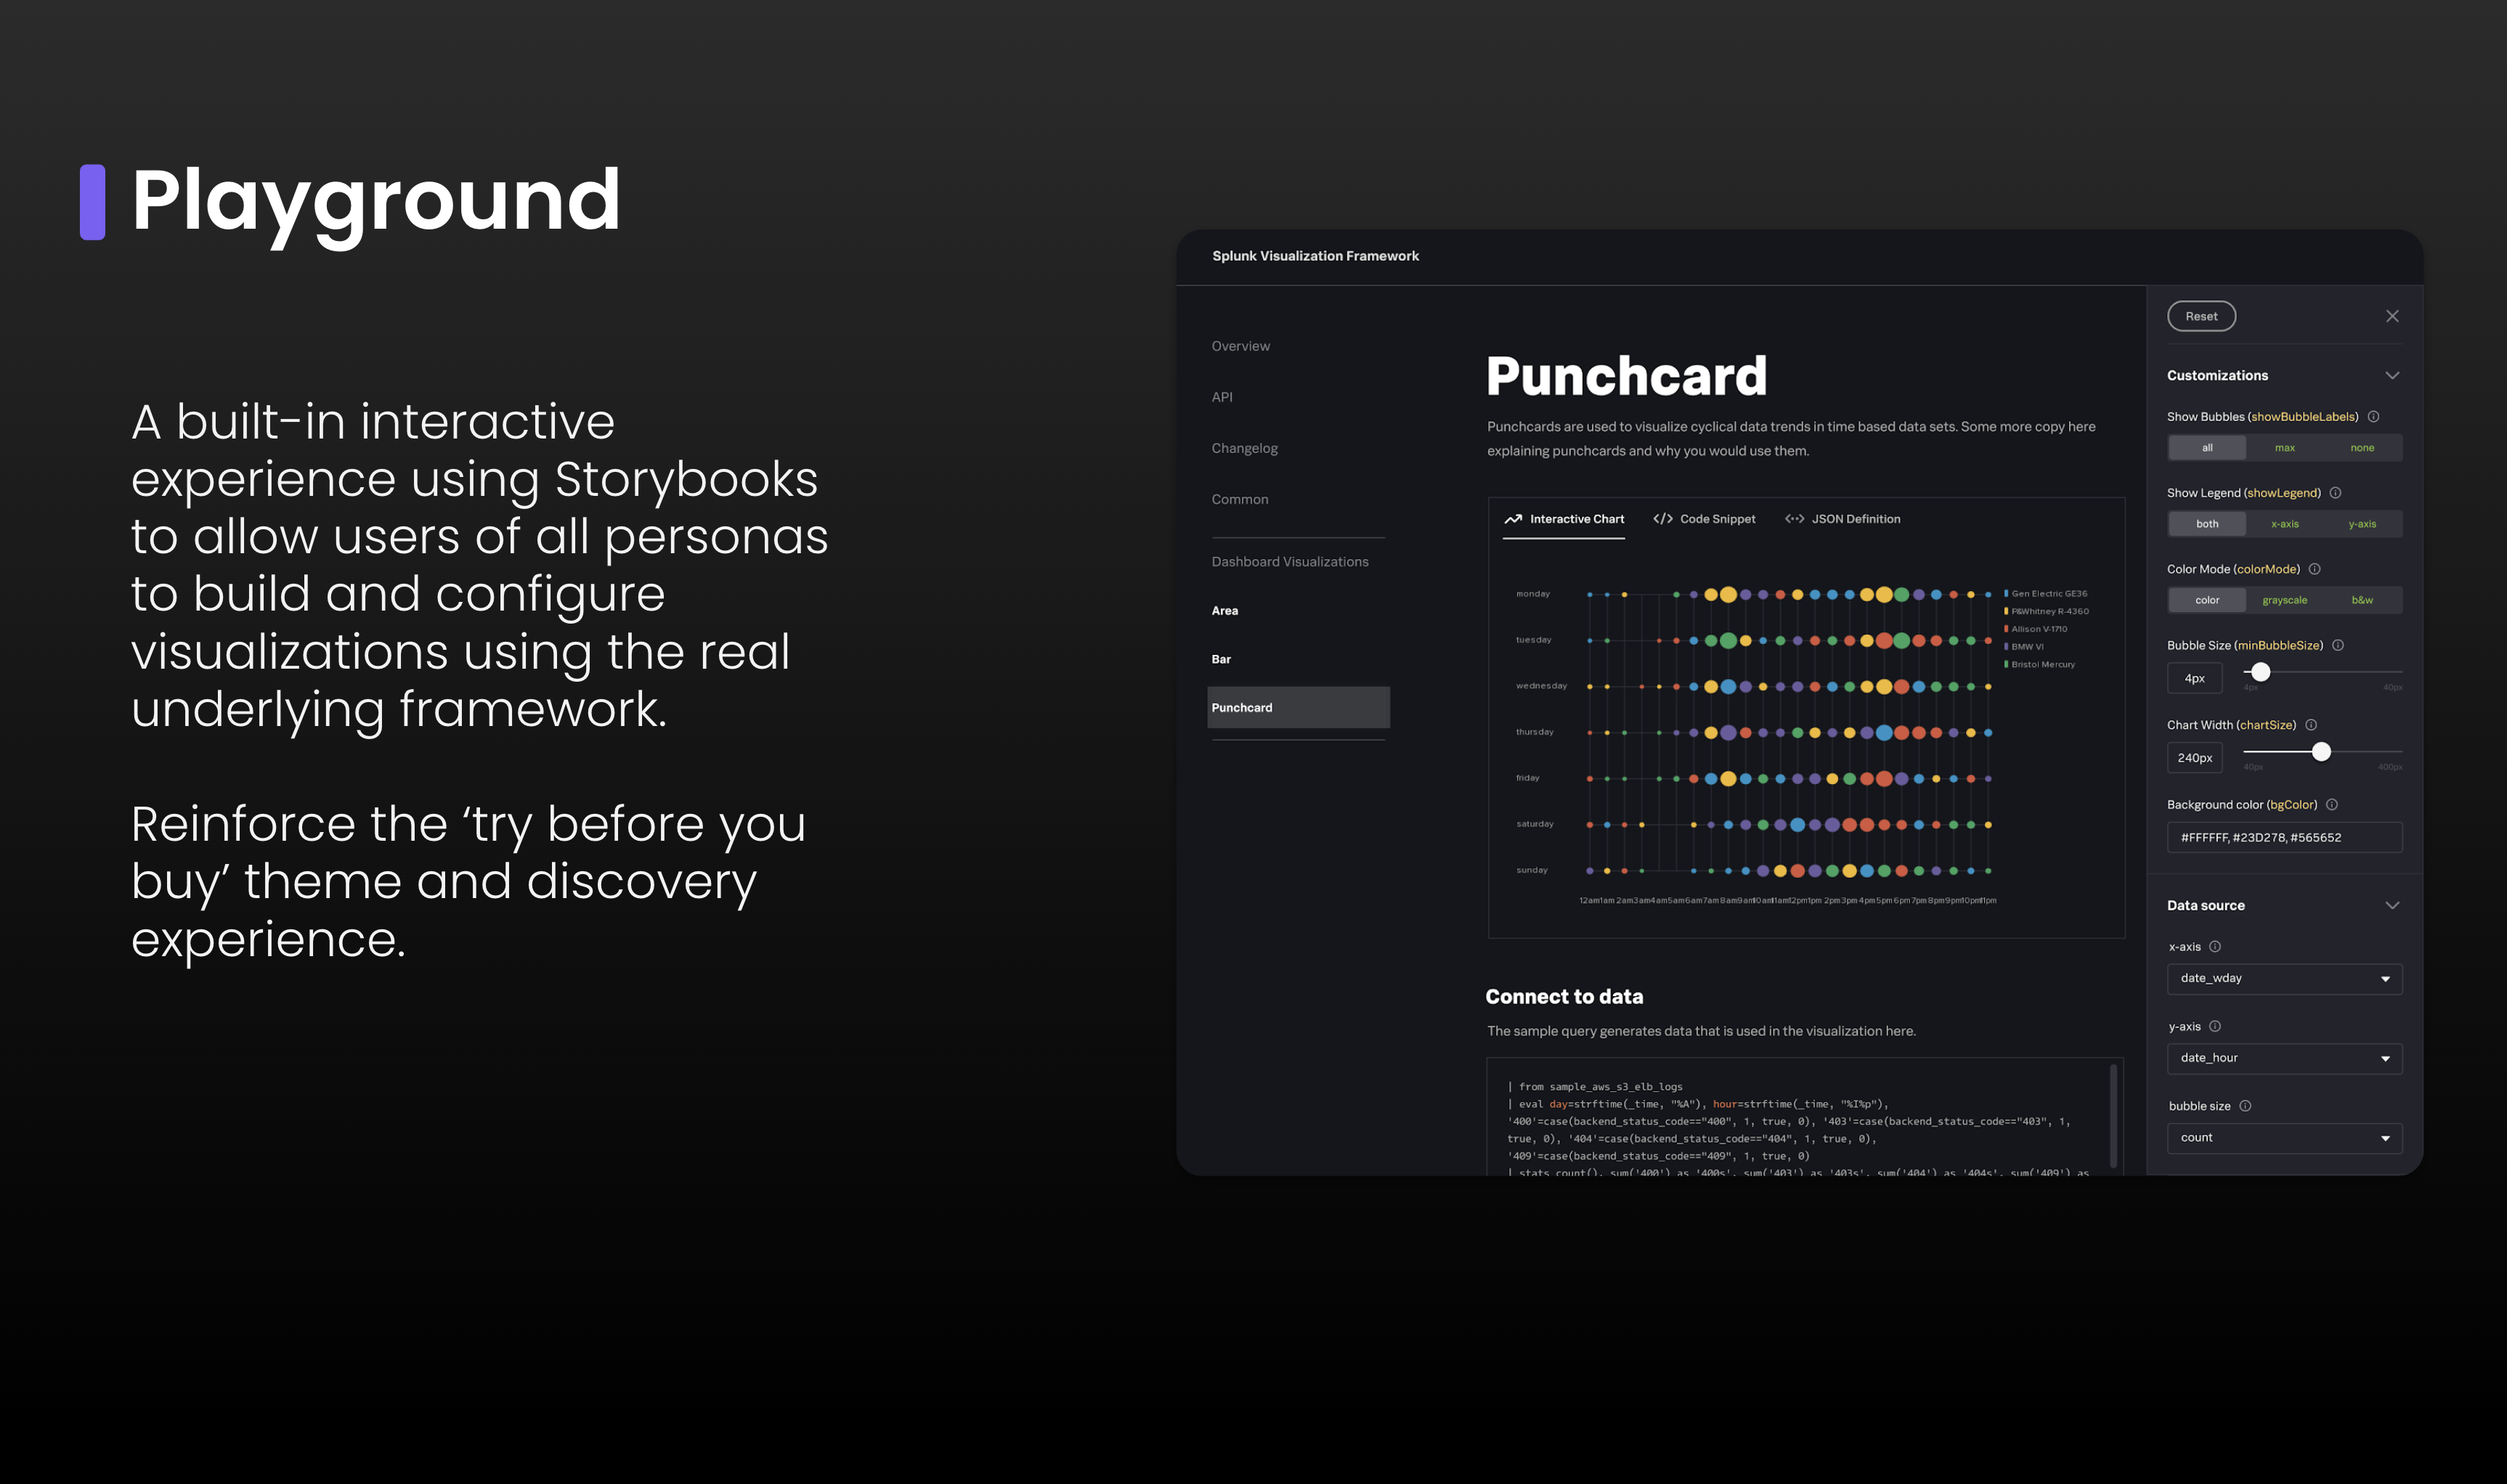Click the info icon beside Bubble Size
Screen dimensions: 2507x1484
click(x=2338, y=645)
